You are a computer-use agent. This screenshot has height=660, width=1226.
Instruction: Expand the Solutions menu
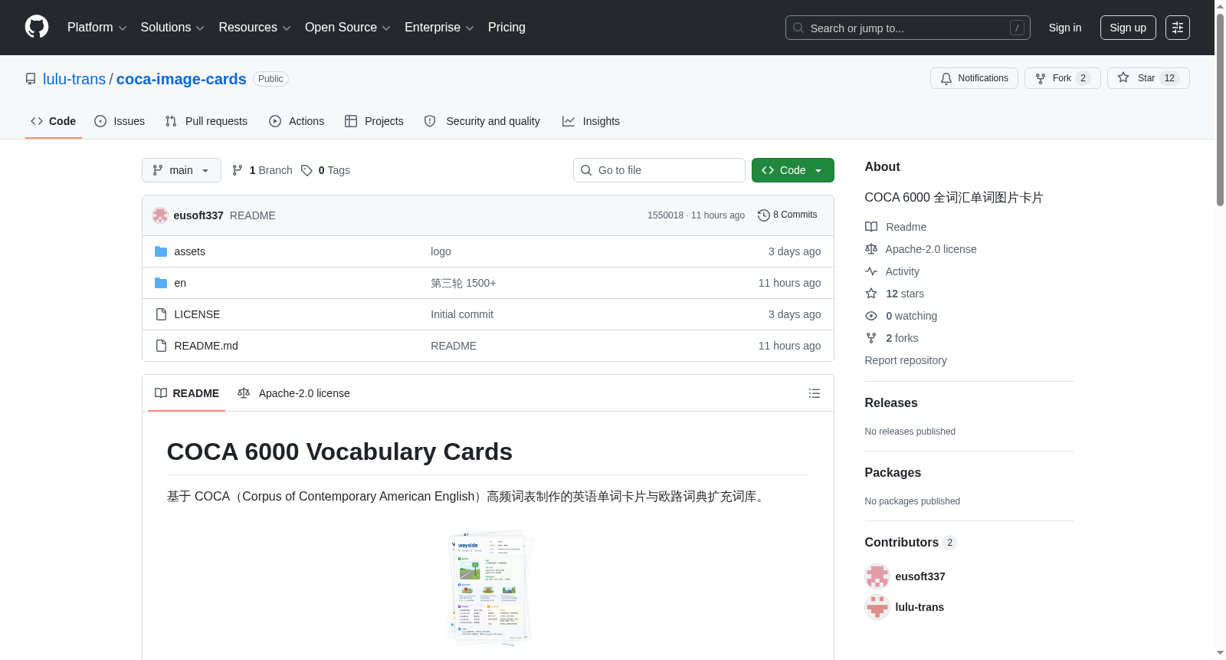coord(172,28)
